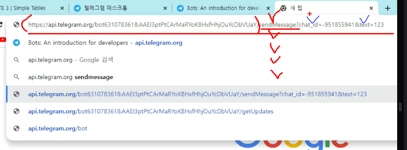
Task: Click Telegram favicon on Bots introduction tab
Action: click(x=180, y=8)
